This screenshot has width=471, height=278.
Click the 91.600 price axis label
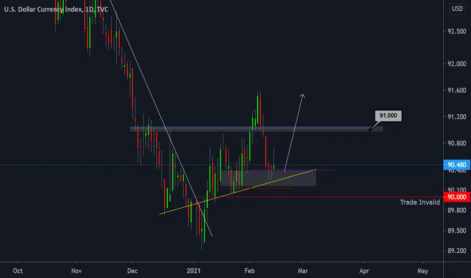(456, 90)
